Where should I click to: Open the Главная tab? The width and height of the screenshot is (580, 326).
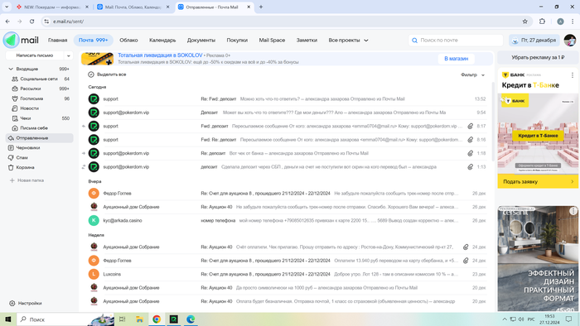point(58,41)
